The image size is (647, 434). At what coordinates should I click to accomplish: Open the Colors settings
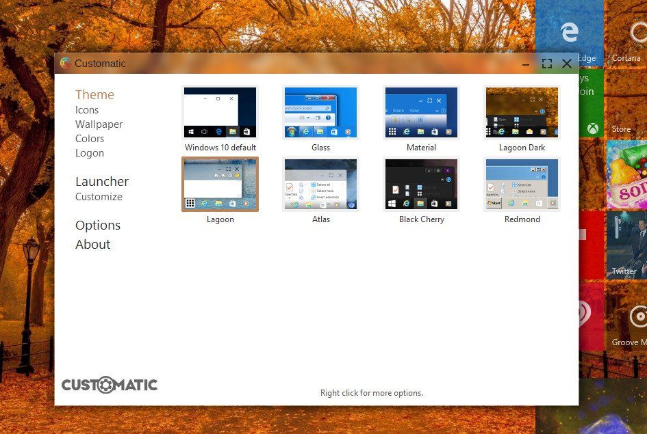[x=90, y=138]
